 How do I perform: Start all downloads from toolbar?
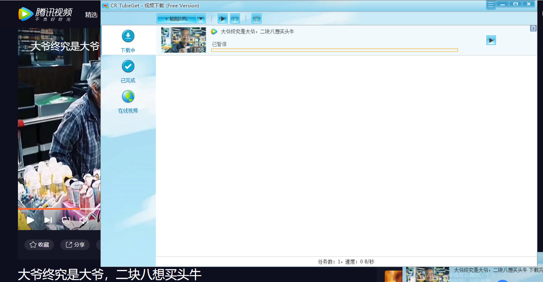[223, 19]
